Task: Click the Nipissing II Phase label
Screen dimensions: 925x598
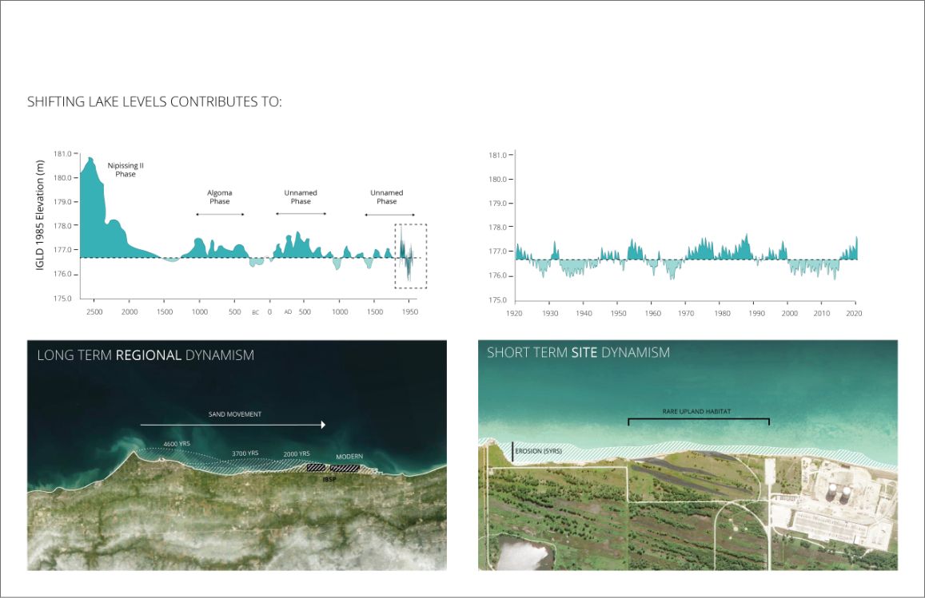Action: 126,170
